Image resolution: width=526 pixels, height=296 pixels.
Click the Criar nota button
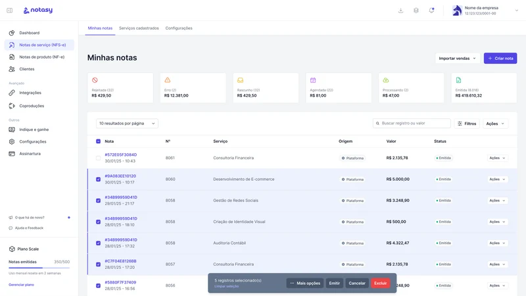[x=500, y=59]
